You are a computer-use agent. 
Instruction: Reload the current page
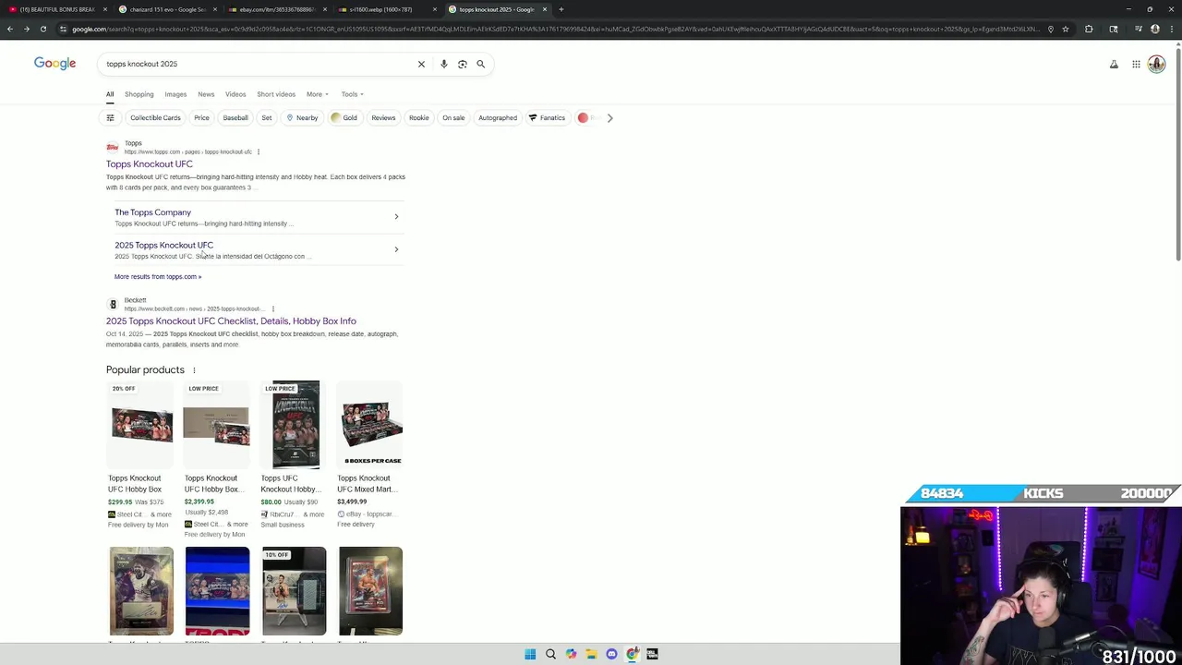(x=42, y=29)
